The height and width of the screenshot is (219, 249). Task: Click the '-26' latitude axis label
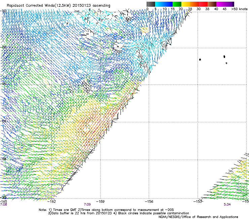(3, 121)
